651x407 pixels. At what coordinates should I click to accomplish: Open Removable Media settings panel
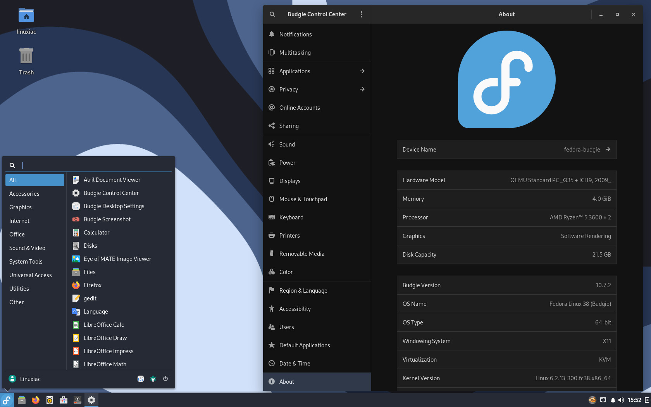pyautogui.click(x=317, y=254)
